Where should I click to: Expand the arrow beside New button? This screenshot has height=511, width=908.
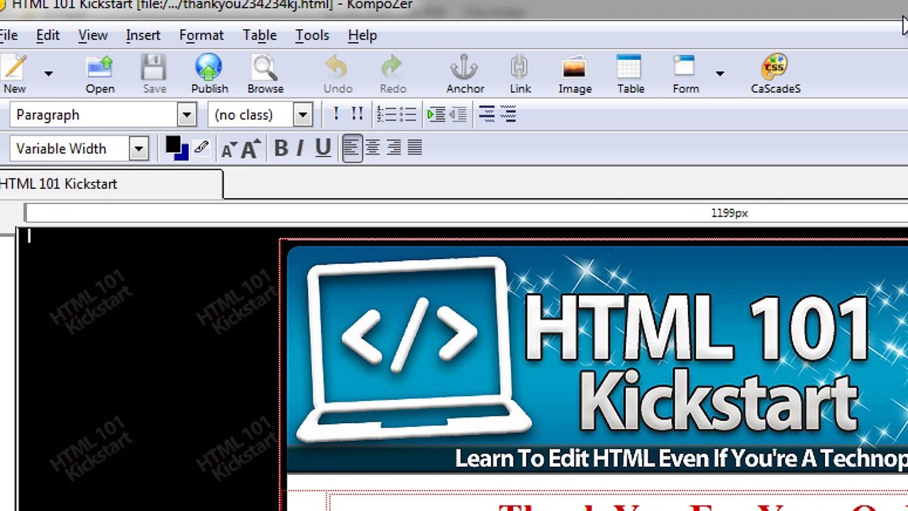(x=48, y=73)
